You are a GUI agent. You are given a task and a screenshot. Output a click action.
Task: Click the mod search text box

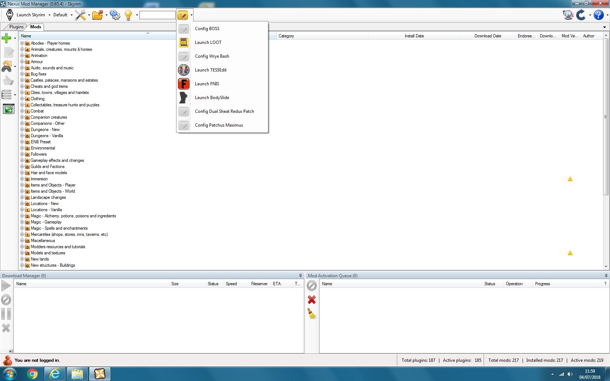(158, 15)
